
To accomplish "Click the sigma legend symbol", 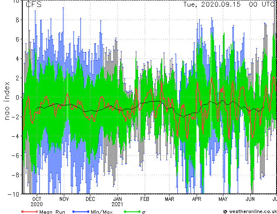I will 144,212.
